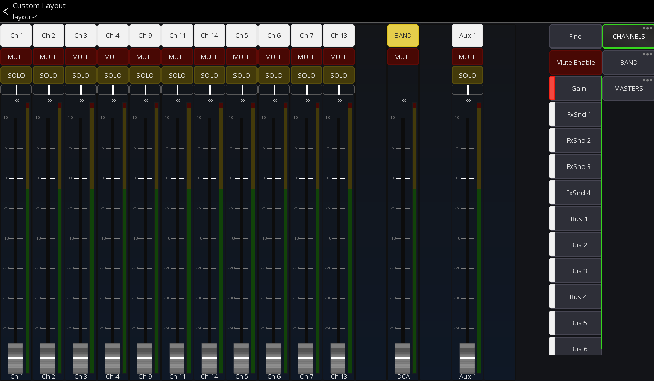
Task: Open the Ch 2 channel name button
Action: click(x=49, y=35)
